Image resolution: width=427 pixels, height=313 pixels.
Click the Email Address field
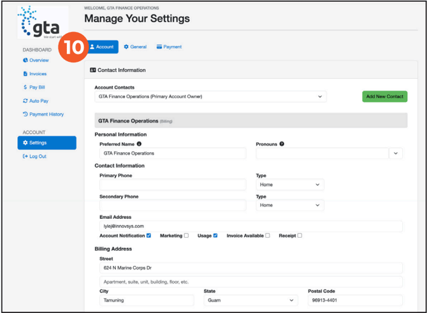coord(251,226)
